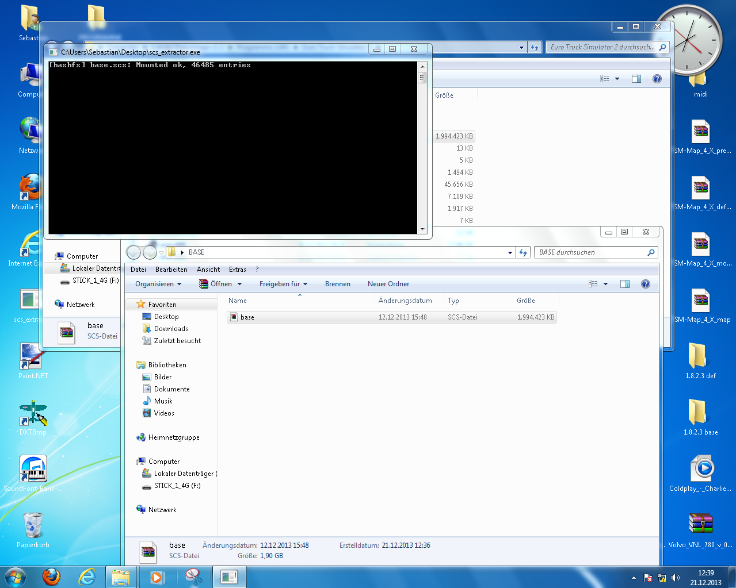
Task: Select Downloads in Favoriten list
Action: point(171,329)
